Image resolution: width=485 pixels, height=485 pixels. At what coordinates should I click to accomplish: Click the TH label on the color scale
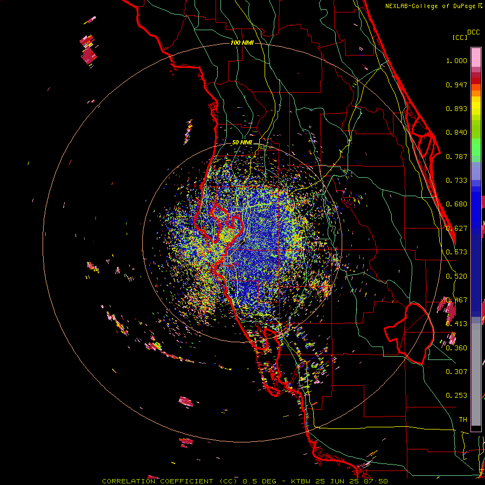tap(463, 420)
